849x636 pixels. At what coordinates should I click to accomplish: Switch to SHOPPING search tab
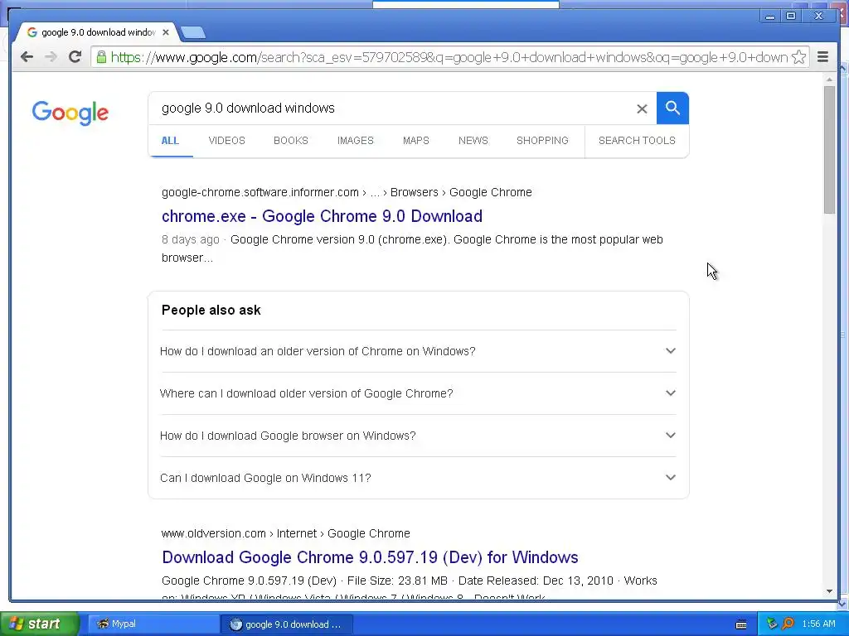[x=542, y=141]
